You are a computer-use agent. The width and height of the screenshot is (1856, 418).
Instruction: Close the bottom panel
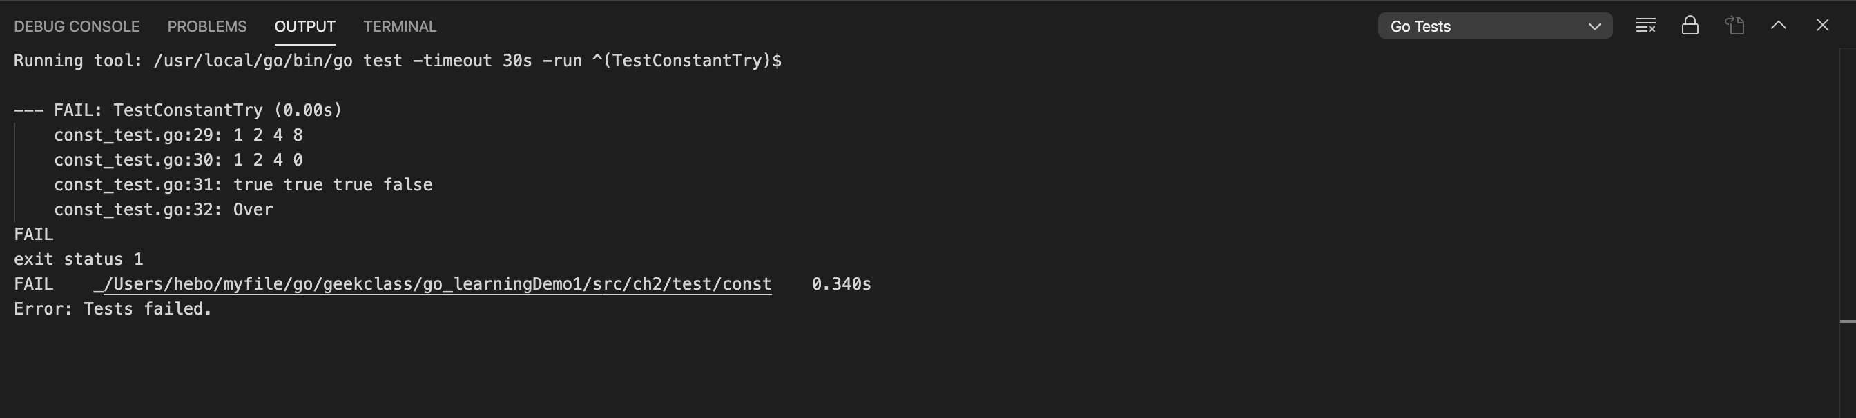point(1822,26)
